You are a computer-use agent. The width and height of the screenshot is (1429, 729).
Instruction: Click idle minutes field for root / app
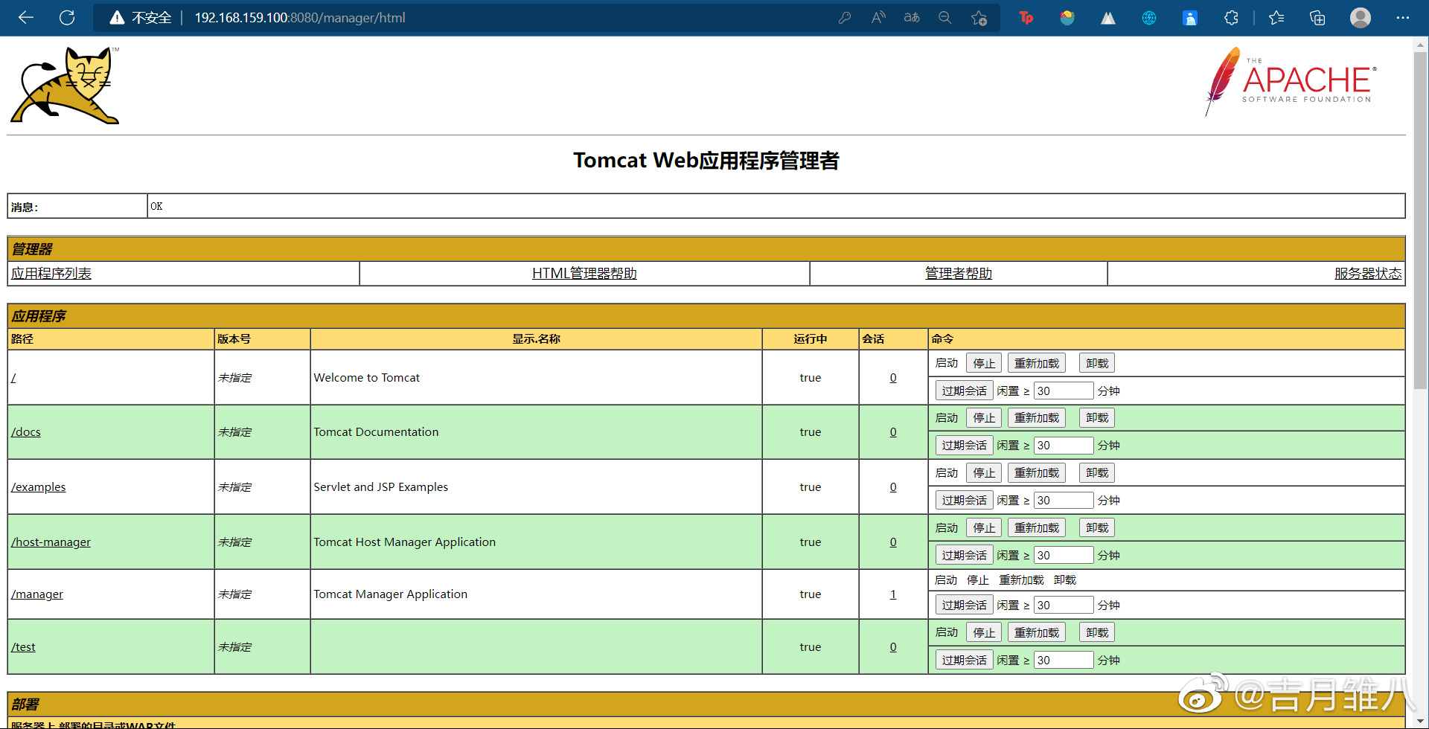[x=1064, y=391]
